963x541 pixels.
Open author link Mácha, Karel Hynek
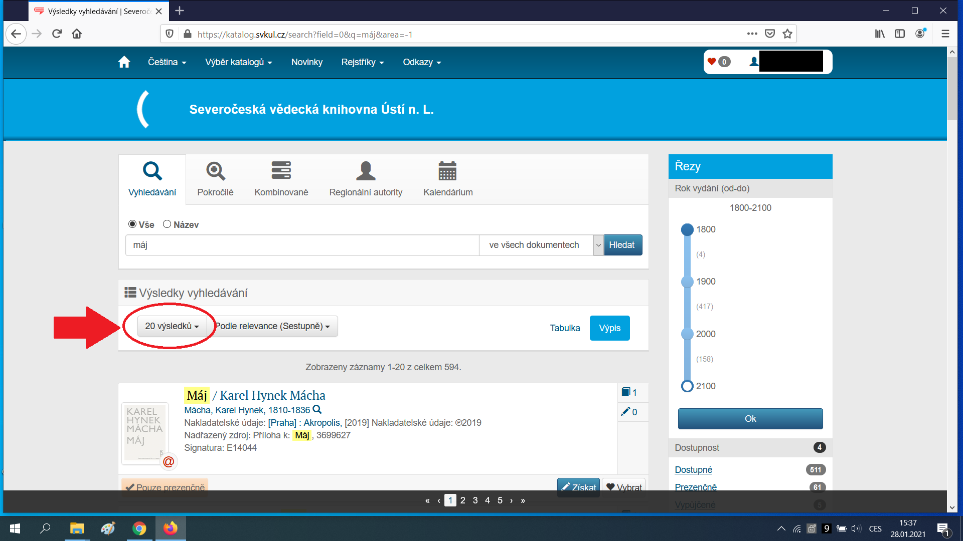click(x=247, y=410)
